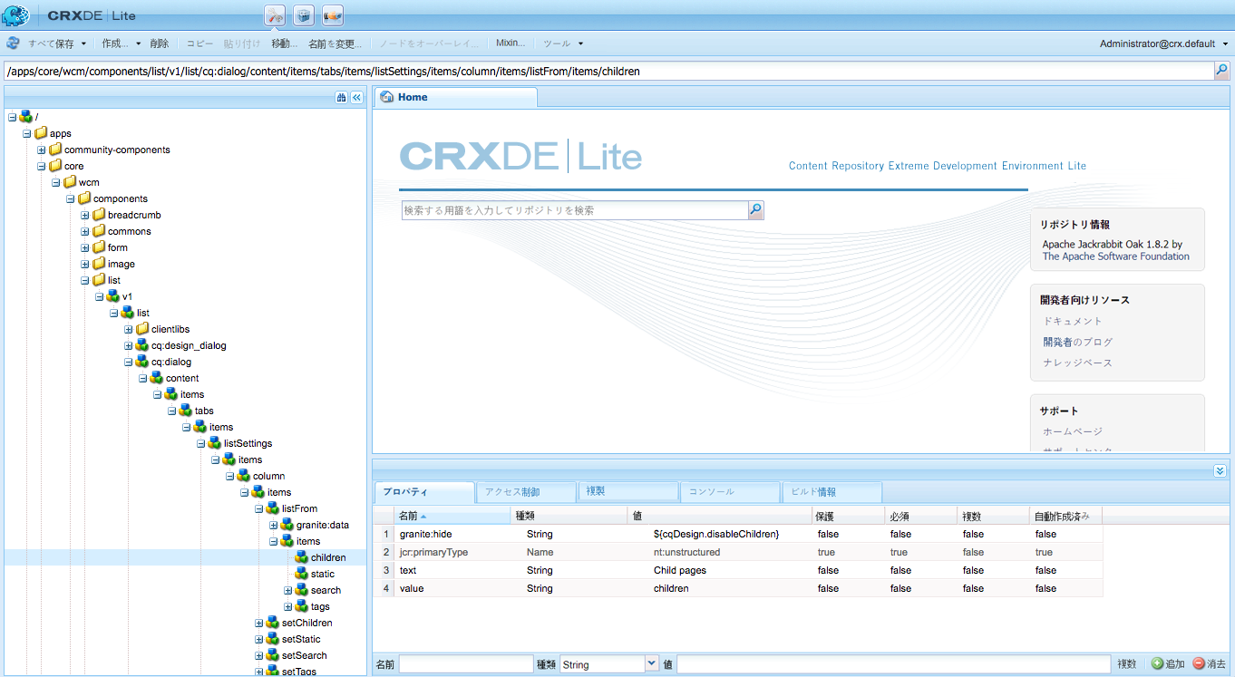Click the repository search magnifier button
The width and height of the screenshot is (1235, 677).
[756, 210]
